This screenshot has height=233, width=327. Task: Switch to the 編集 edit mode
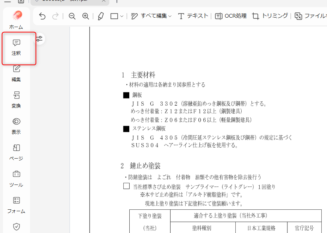[16, 73]
